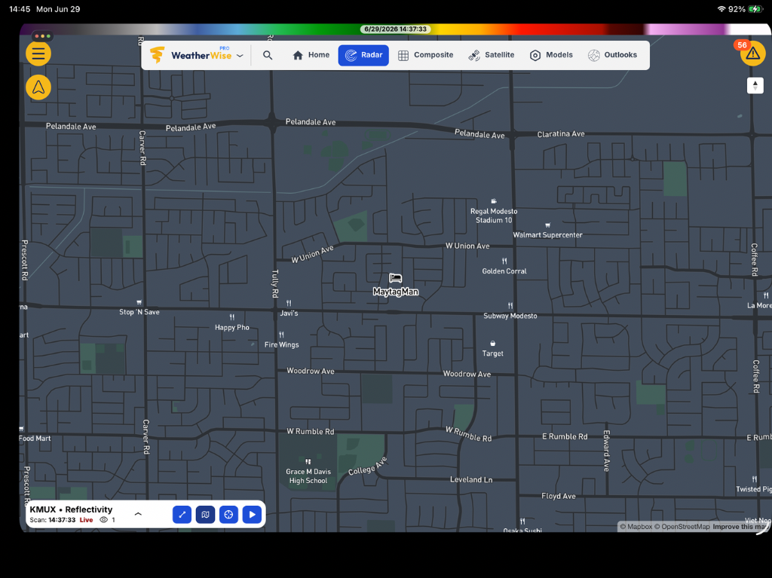Click the Fire Wings restaurant marker
This screenshot has width=772, height=578.
282,340
